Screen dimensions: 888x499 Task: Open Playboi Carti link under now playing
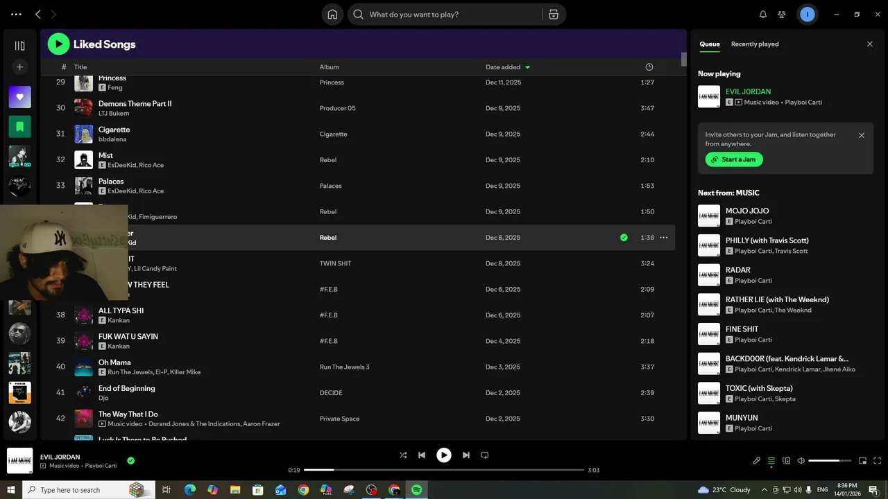tap(803, 103)
